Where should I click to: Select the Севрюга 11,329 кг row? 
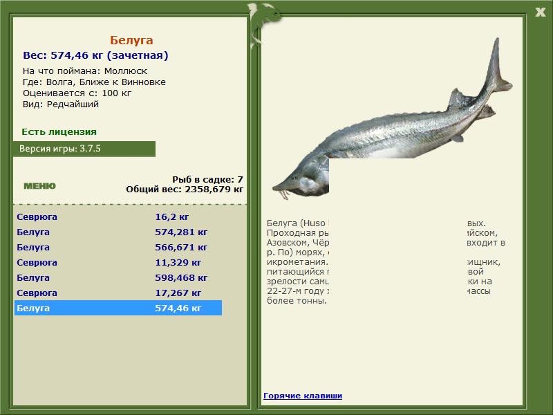[118, 262]
